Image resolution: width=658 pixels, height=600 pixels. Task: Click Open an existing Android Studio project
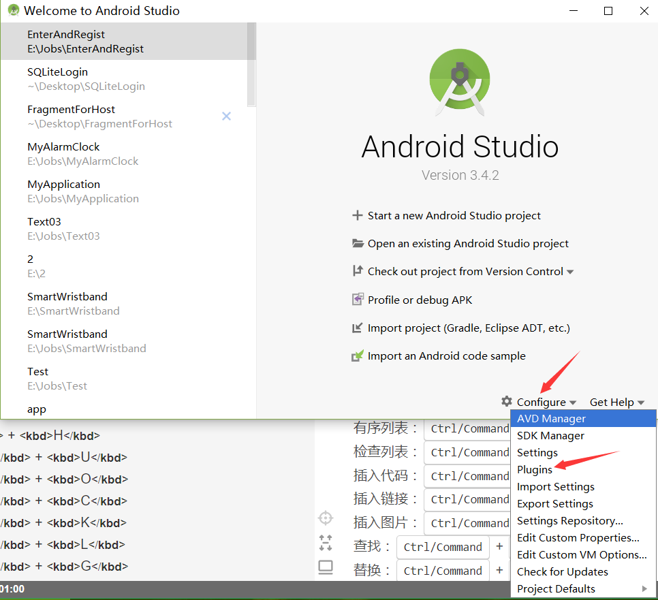pos(468,244)
